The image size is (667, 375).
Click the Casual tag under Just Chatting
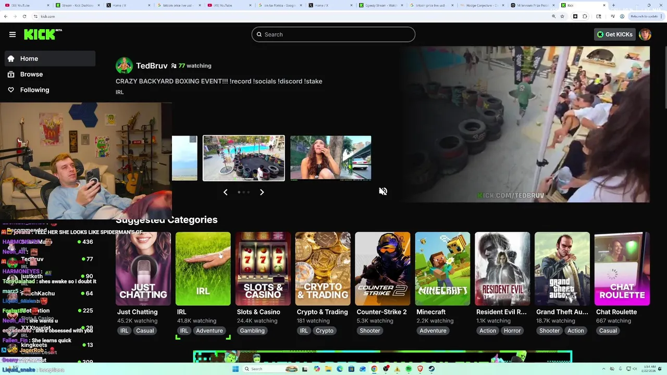point(145,331)
